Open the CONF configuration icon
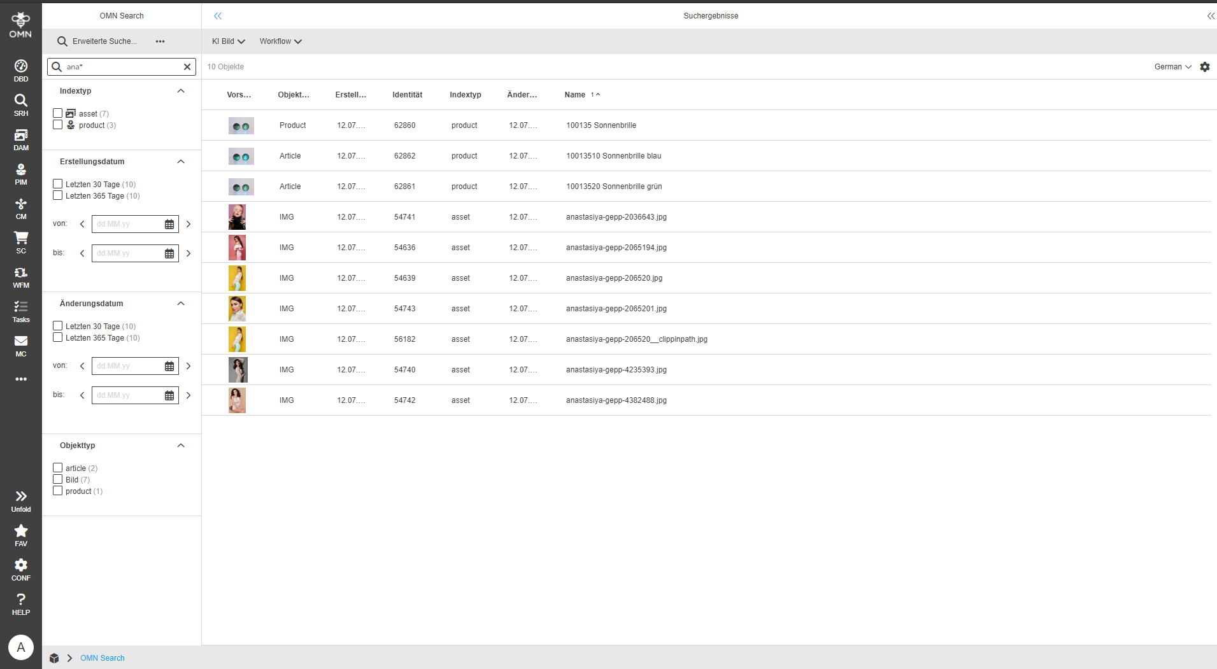Image resolution: width=1217 pixels, height=669 pixels. (20, 567)
